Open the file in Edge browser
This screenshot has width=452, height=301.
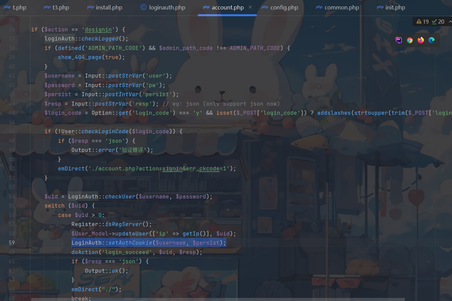[431, 40]
